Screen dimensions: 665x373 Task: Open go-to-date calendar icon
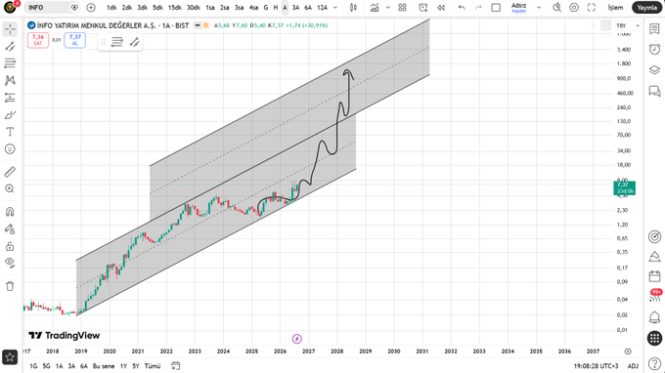(176, 366)
